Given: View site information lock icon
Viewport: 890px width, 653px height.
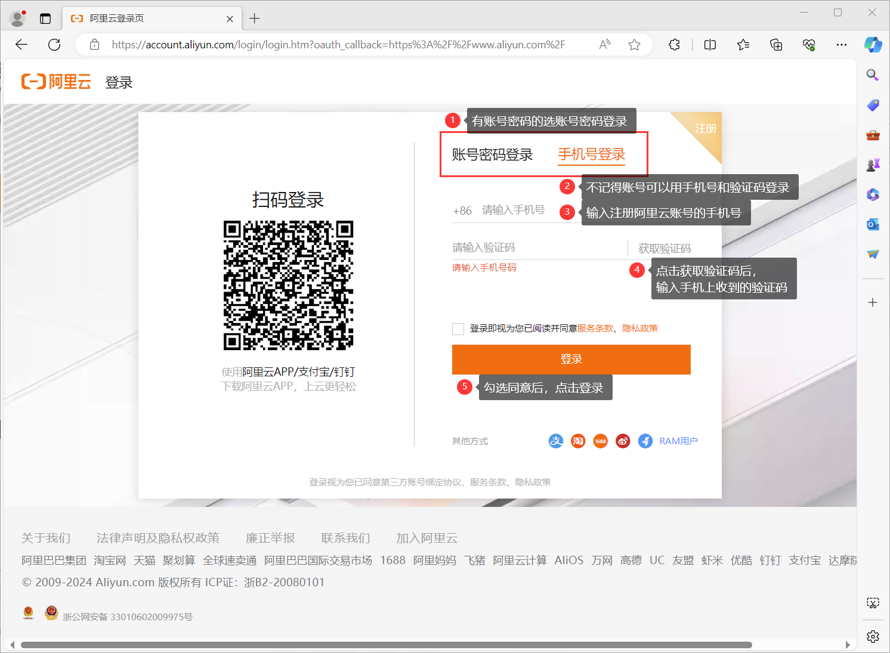Looking at the screenshot, I should (94, 45).
